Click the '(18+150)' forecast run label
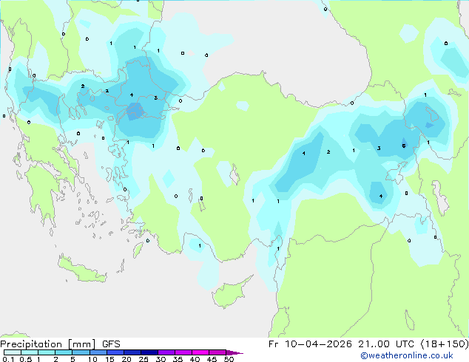The height and width of the screenshot is (362, 469). point(445,344)
